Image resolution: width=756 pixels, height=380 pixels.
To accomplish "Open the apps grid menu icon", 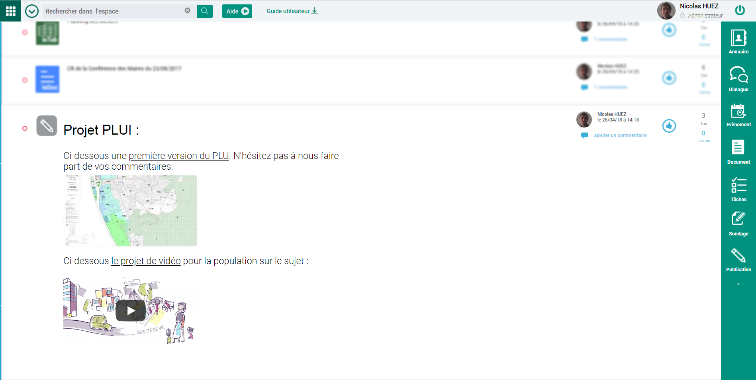I will click(x=11, y=11).
